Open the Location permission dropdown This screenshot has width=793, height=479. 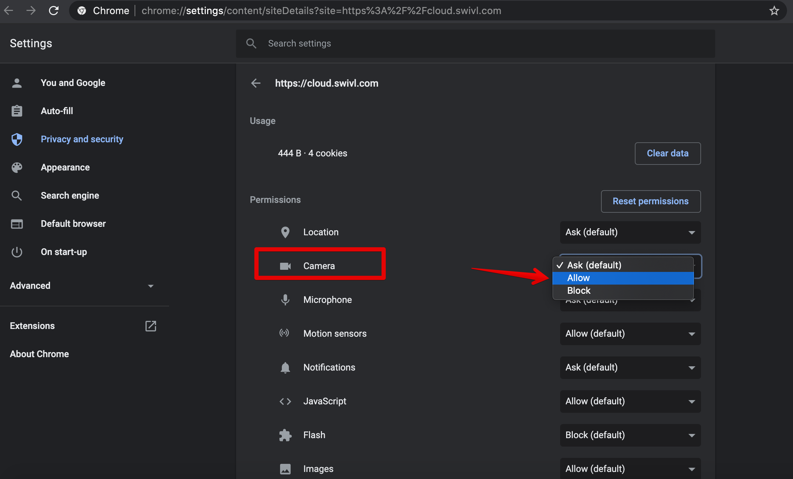tap(630, 232)
